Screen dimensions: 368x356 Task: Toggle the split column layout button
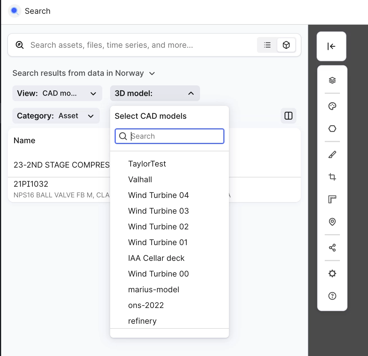coord(288,116)
